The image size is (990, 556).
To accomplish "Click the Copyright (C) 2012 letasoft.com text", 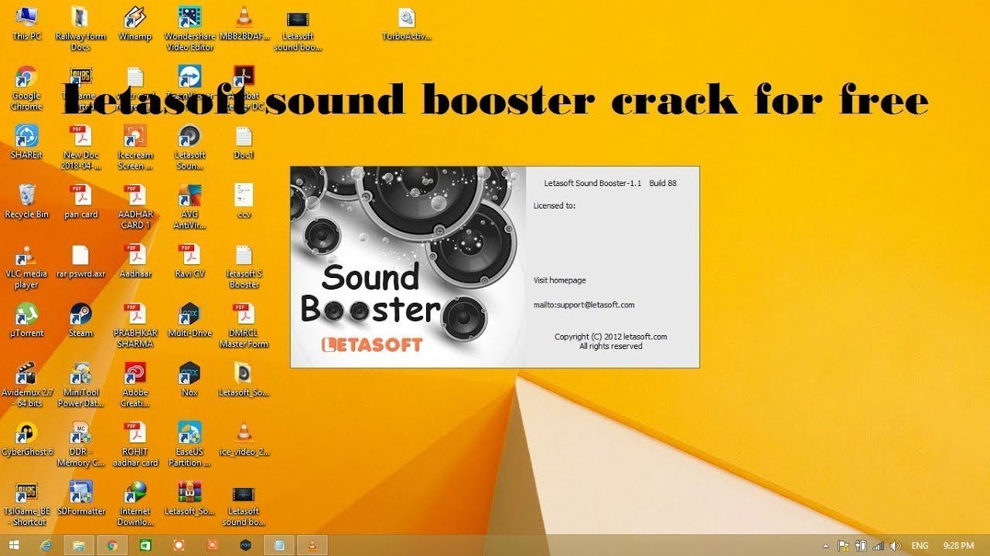I will click(610, 337).
